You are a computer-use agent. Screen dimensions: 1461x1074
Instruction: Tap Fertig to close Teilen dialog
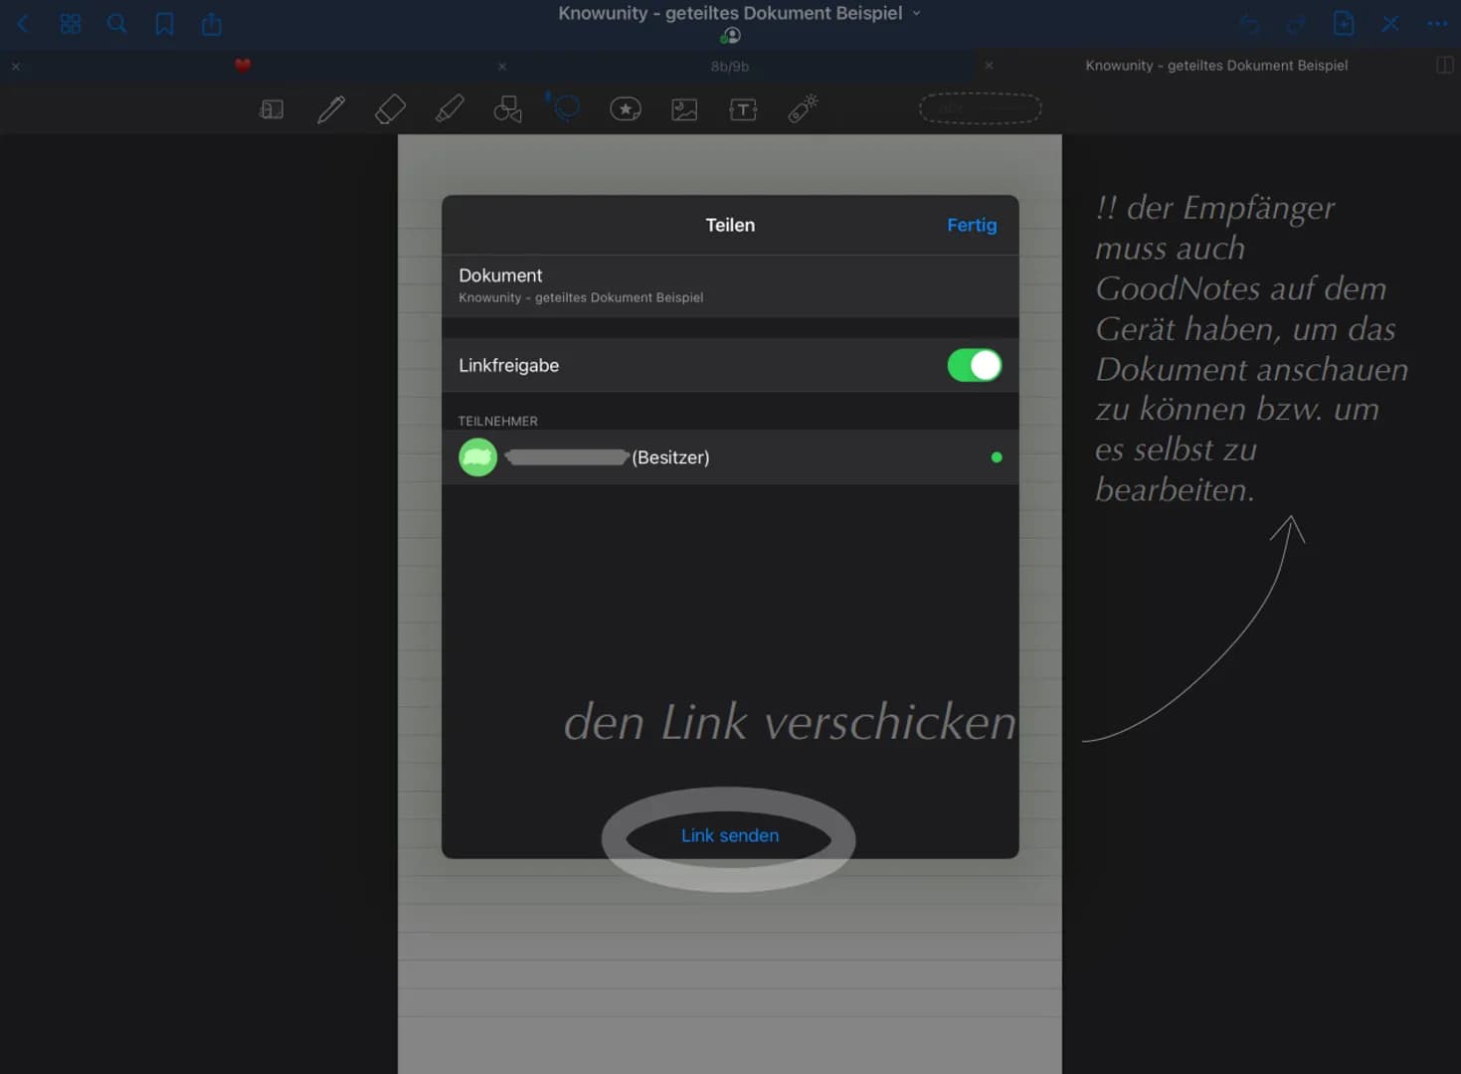(972, 226)
